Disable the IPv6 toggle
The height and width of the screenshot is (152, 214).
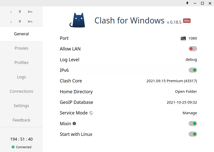[x=193, y=70]
